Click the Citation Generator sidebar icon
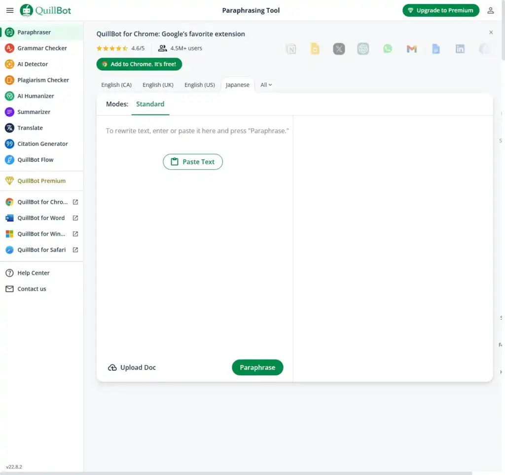 pos(10,144)
